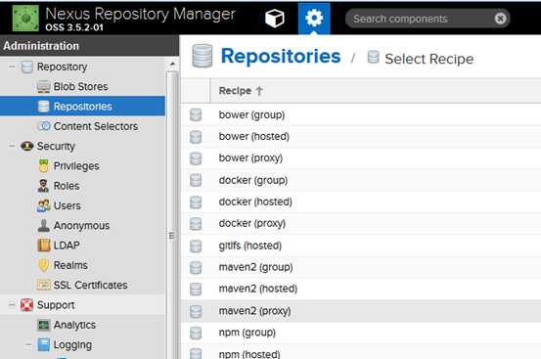Collapse the Support tree section
Image resolution: width=541 pixels, height=359 pixels.
[12, 305]
